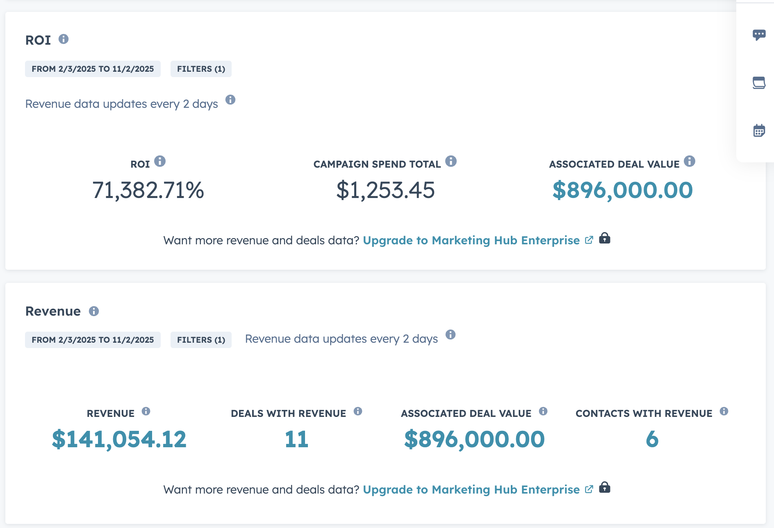774x528 pixels.
Task: Open Filters (1) badge in Revenue section
Action: 201,340
